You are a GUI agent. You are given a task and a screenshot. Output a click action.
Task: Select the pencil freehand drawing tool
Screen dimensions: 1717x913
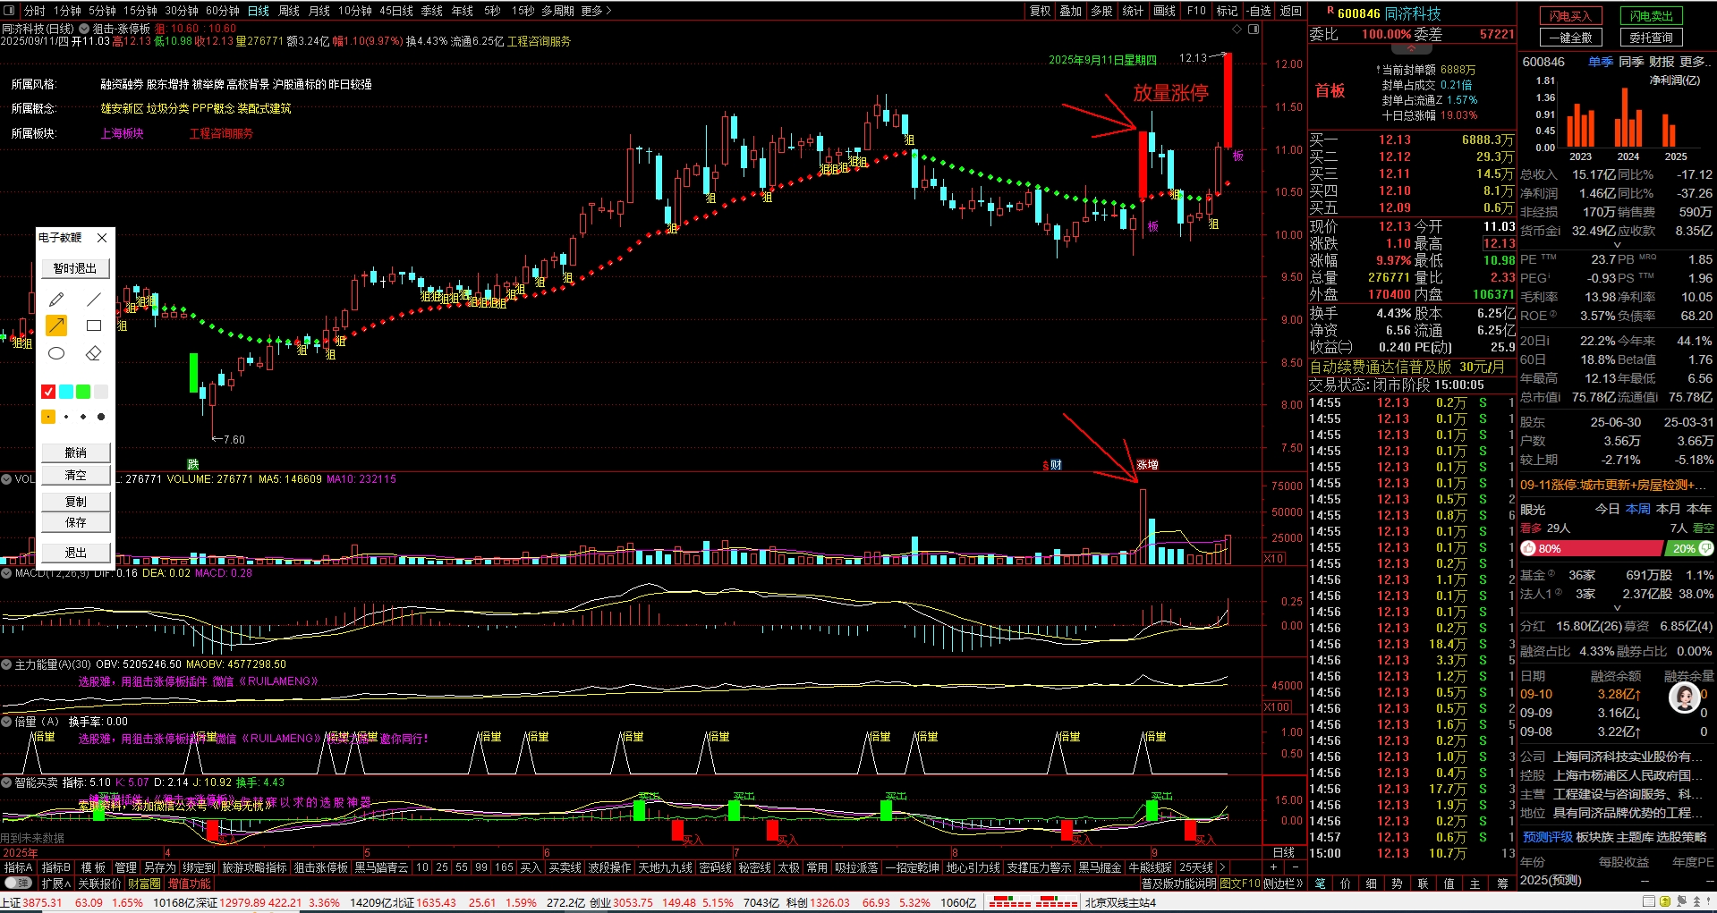[56, 300]
